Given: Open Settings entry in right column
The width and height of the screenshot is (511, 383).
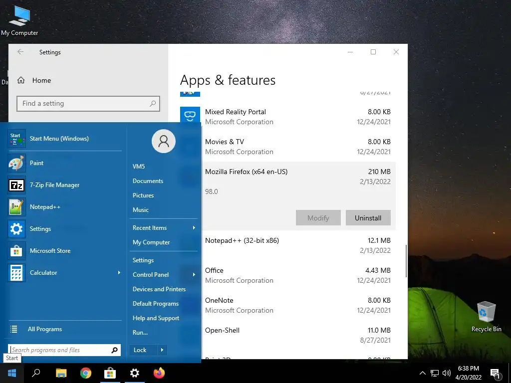Looking at the screenshot, I should [143, 260].
